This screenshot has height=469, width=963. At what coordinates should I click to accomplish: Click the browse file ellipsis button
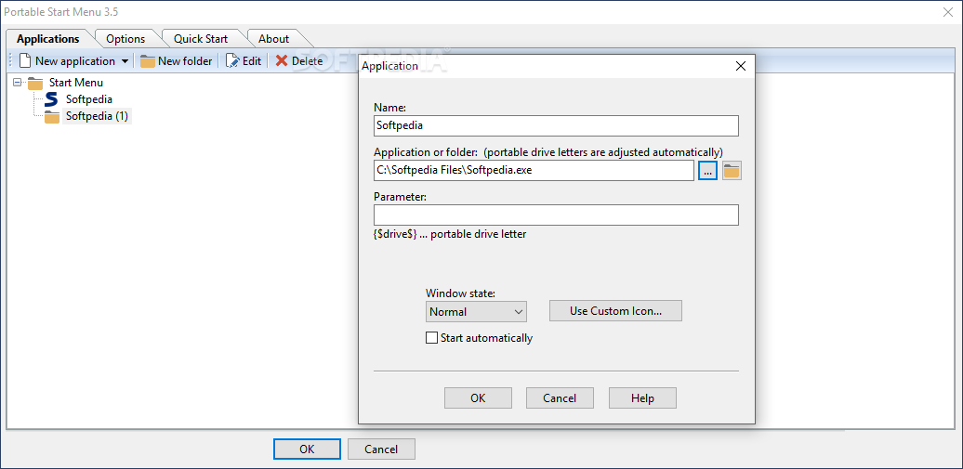(707, 171)
